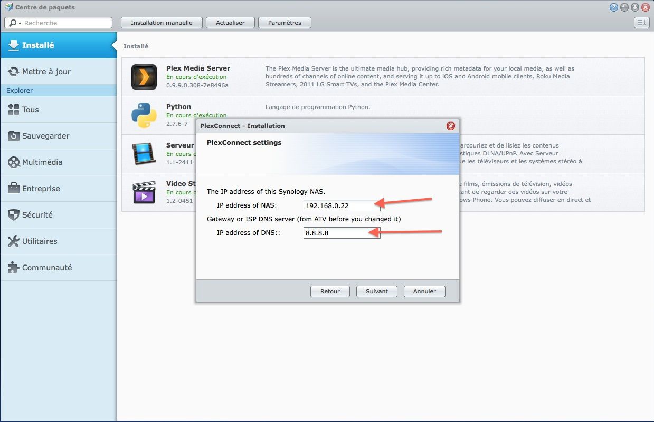
Task: Click the Serveur multimédia film-strip icon
Action: click(x=144, y=154)
